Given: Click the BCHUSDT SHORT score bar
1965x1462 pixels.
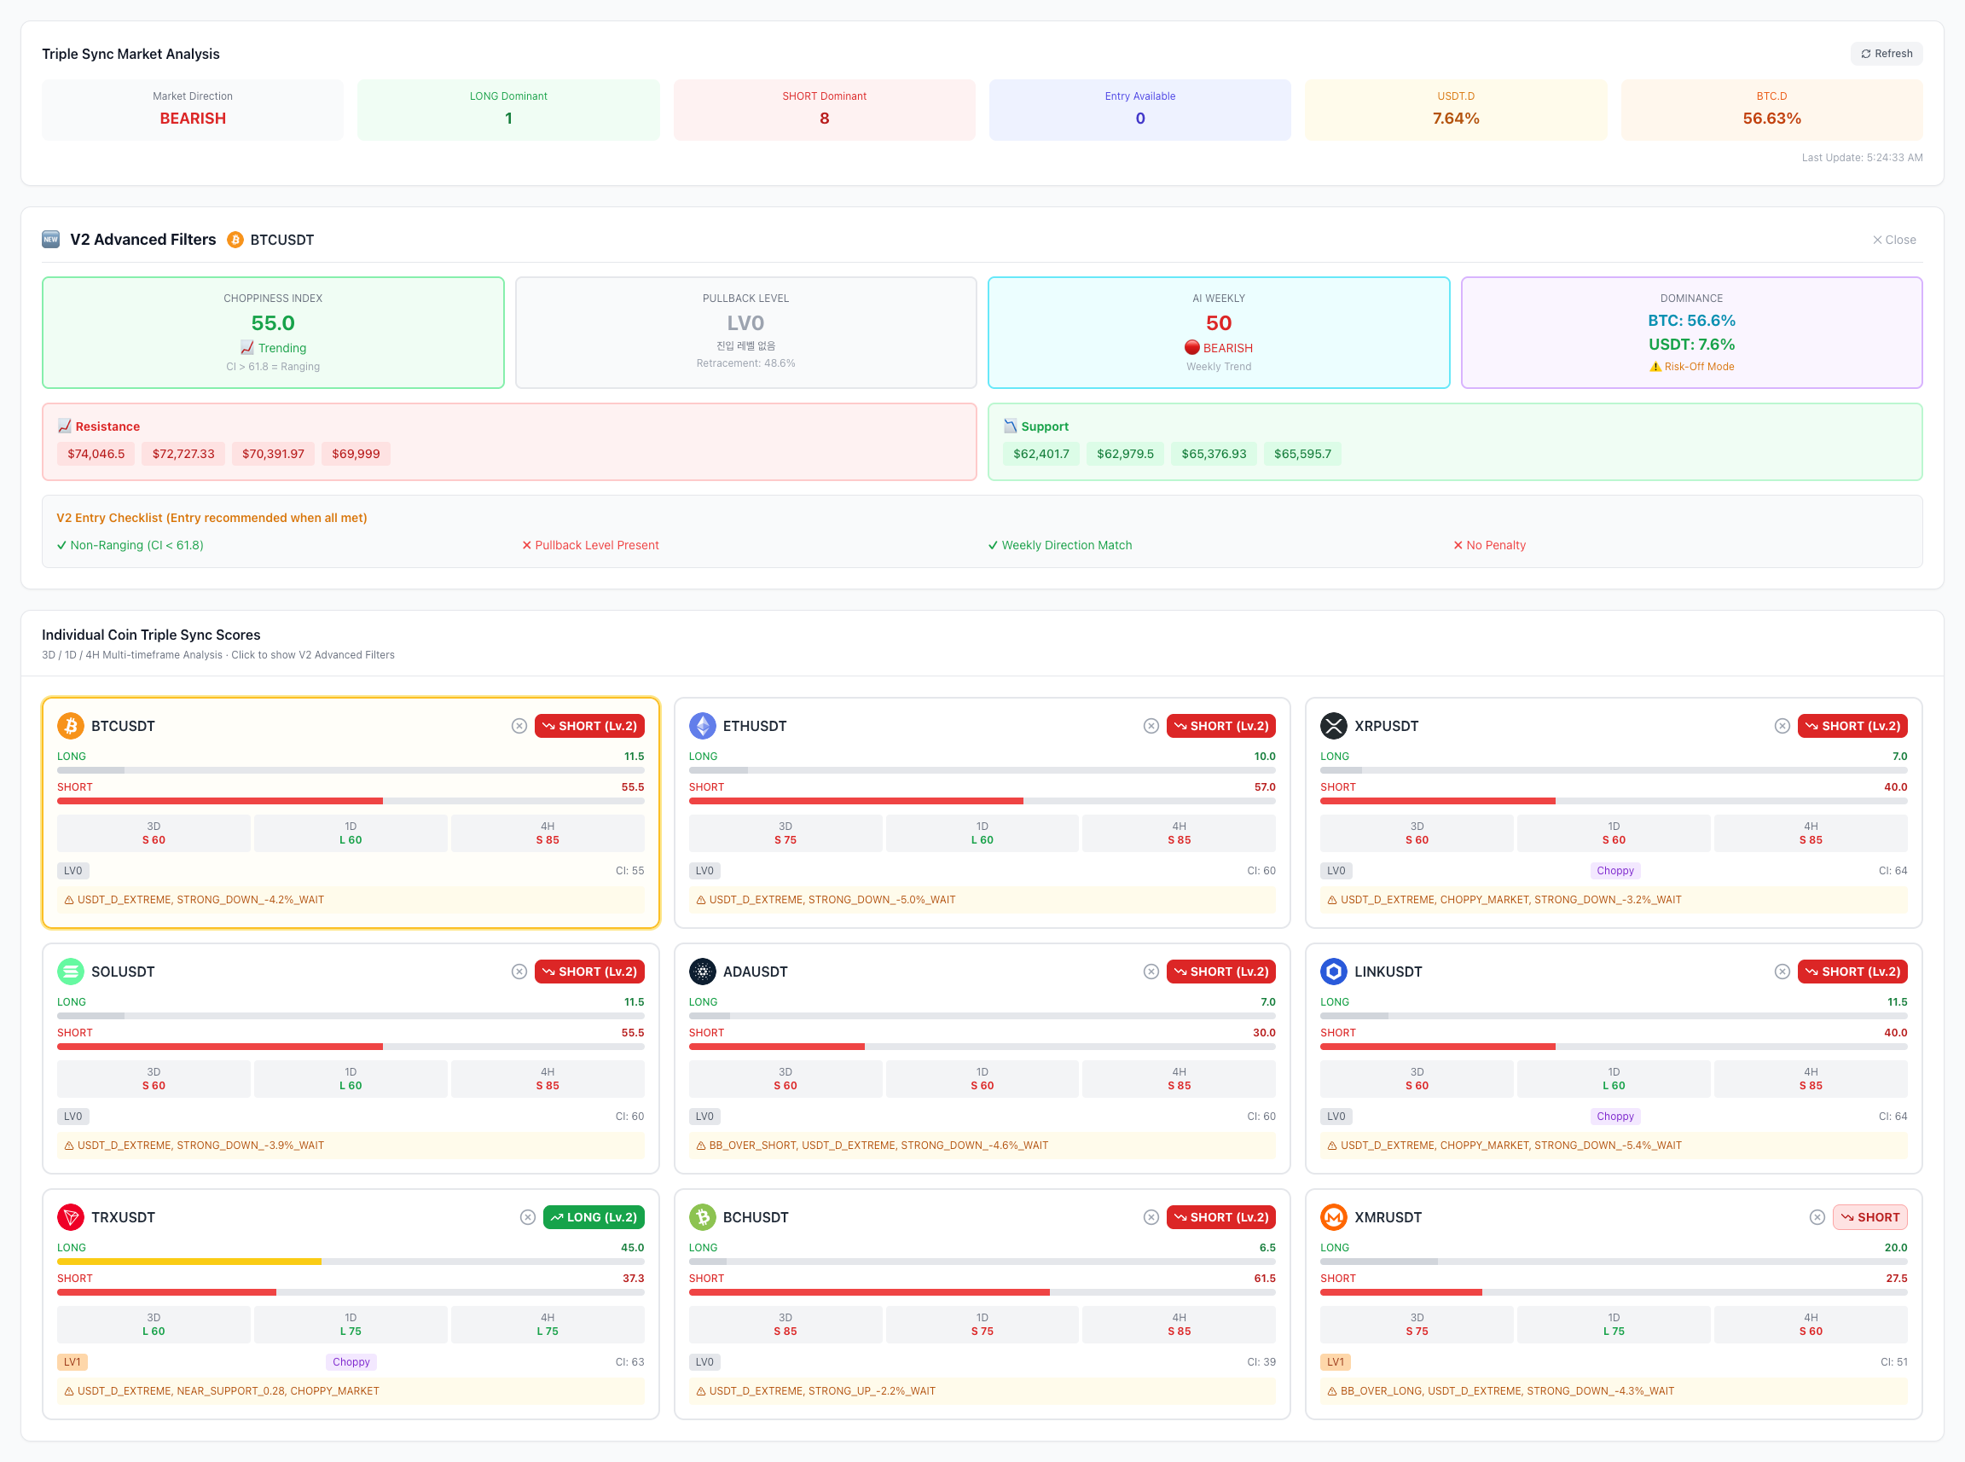Looking at the screenshot, I should (x=981, y=1292).
